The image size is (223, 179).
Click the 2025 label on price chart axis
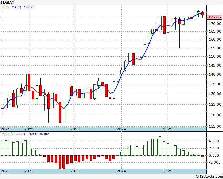click(168, 129)
